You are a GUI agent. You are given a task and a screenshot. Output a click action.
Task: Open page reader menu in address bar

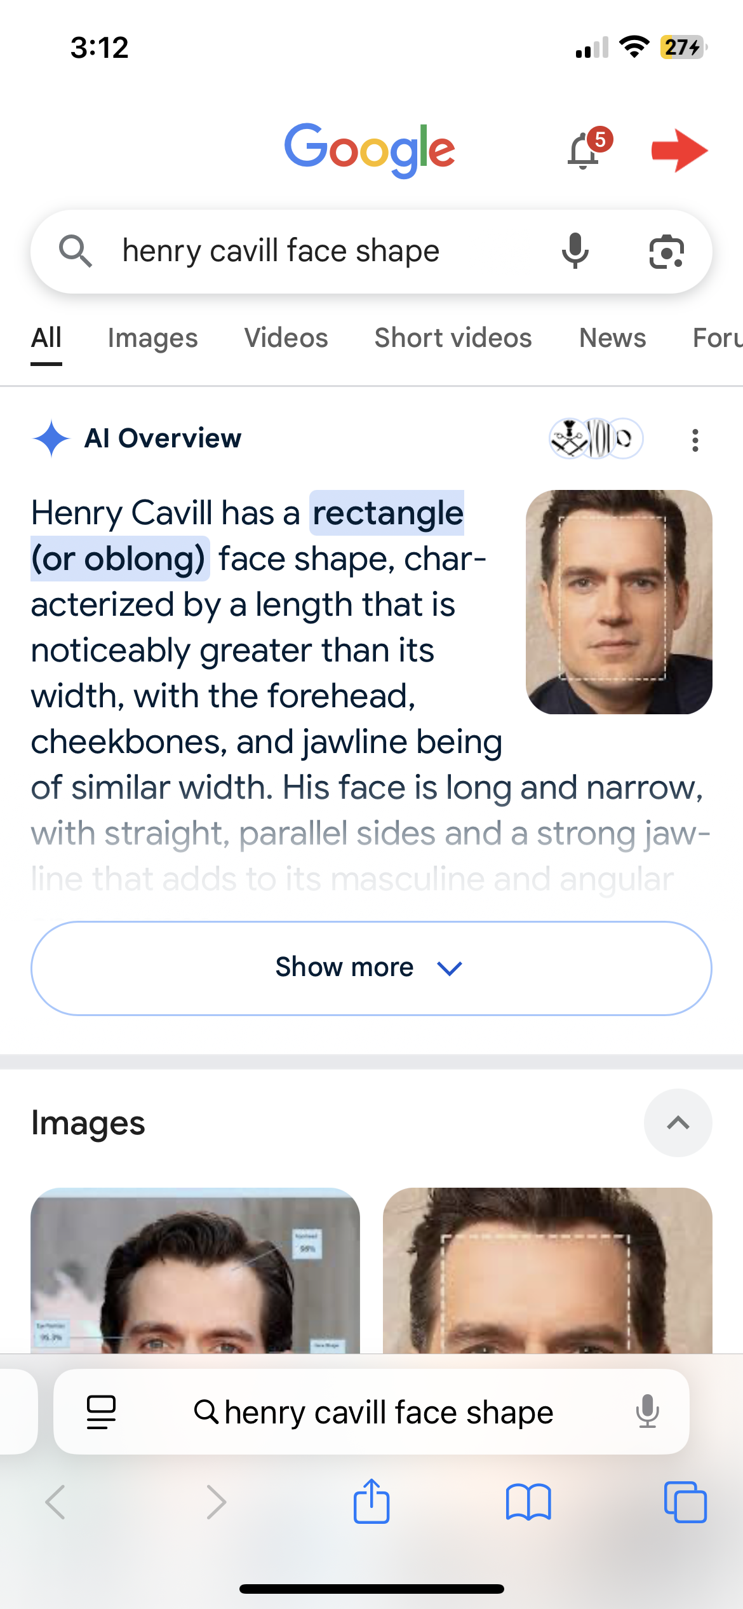click(x=101, y=1412)
